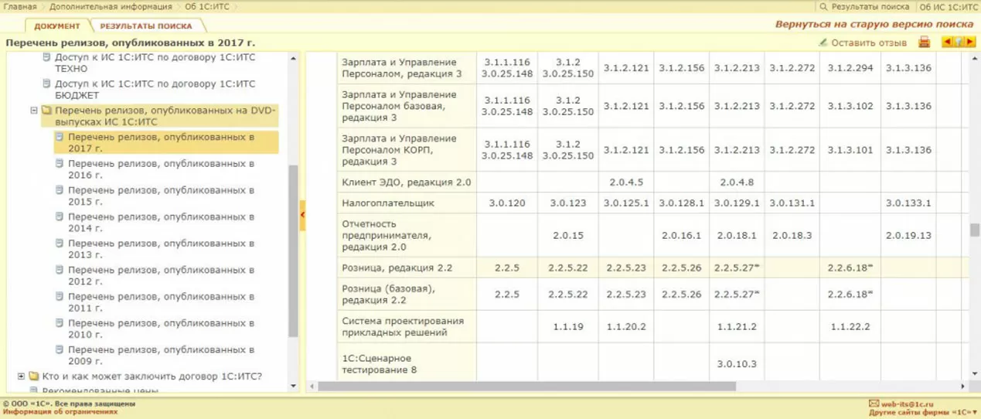Click document icon of 2014 releases list
Screen dimensions: 981x419
[x=59, y=217]
